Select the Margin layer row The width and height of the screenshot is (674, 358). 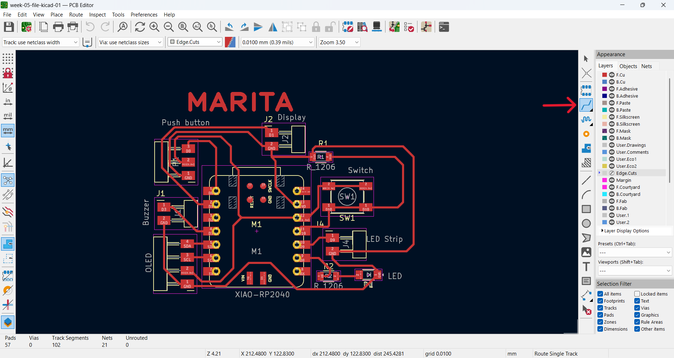(632, 180)
